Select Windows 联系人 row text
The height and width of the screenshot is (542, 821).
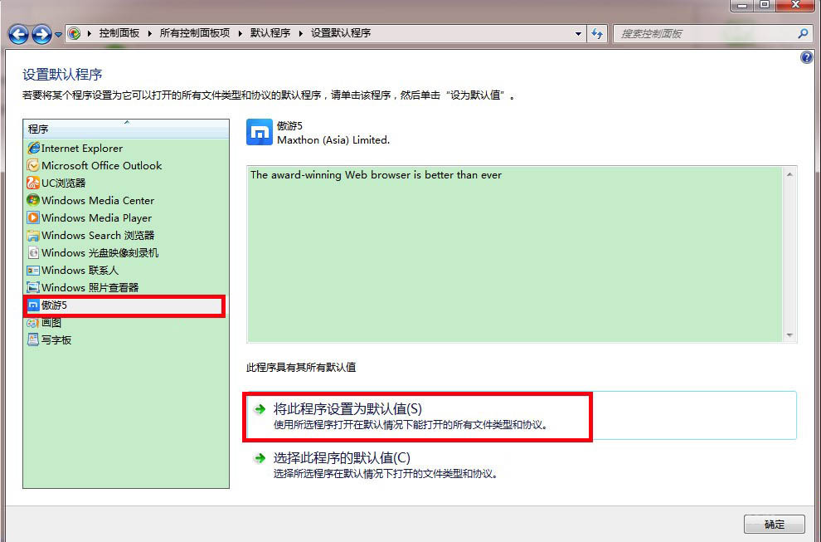click(80, 270)
